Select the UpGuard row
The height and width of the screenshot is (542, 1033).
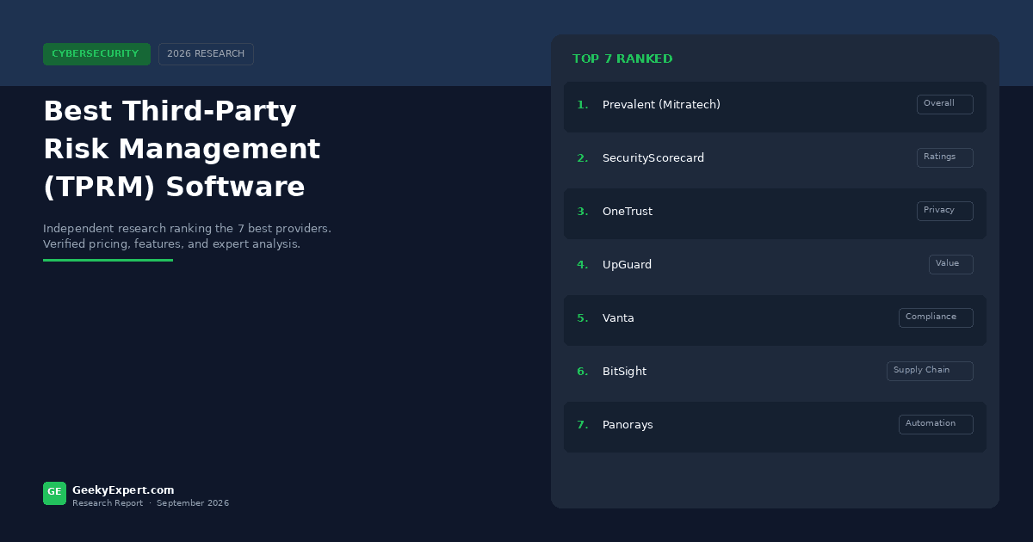[x=775, y=265]
